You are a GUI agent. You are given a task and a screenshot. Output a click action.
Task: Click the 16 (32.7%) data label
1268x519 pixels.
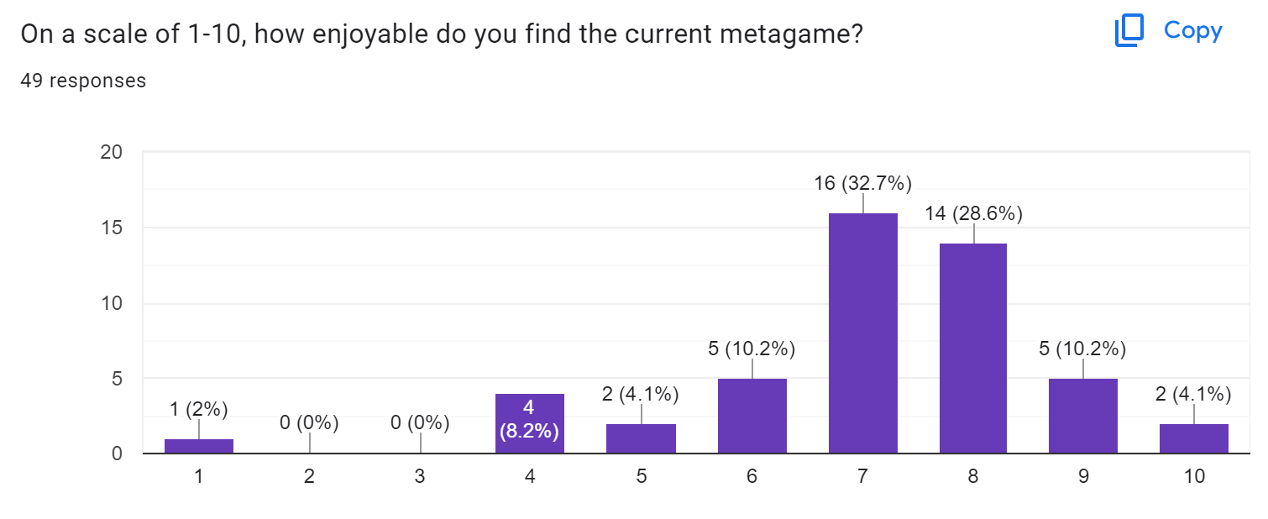(x=862, y=183)
